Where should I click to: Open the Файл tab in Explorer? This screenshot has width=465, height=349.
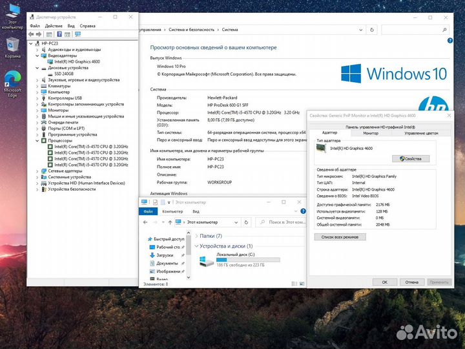tap(148, 211)
